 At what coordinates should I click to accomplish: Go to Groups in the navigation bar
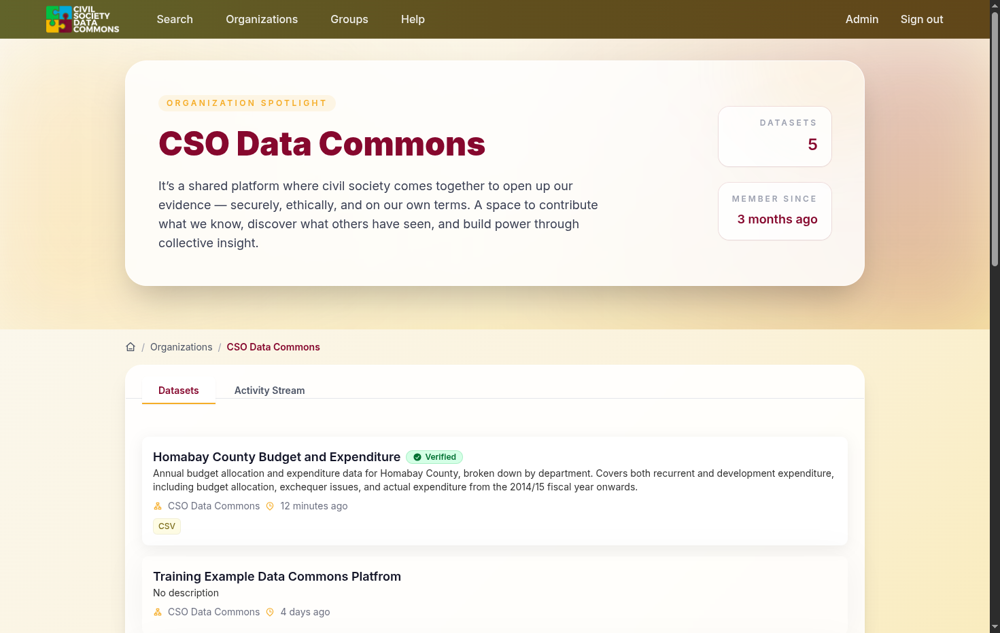coord(349,19)
